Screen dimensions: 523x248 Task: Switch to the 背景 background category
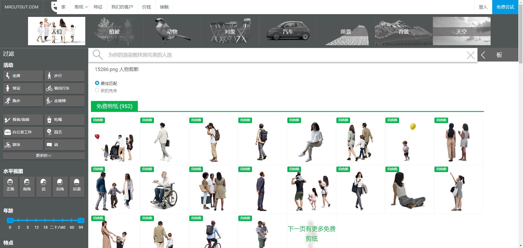coord(404,31)
